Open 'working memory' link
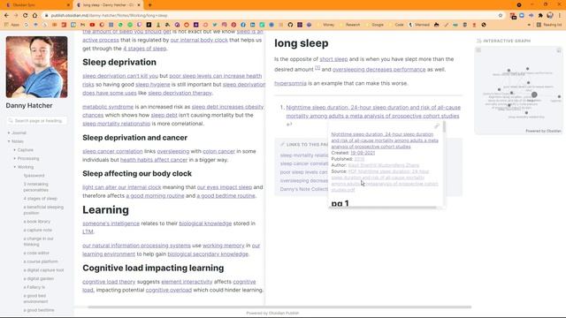566x318 pixels. [224, 246]
